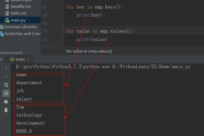Clear console with the trash icon
This screenshot has width=204, height=136.
(x=6, y=110)
